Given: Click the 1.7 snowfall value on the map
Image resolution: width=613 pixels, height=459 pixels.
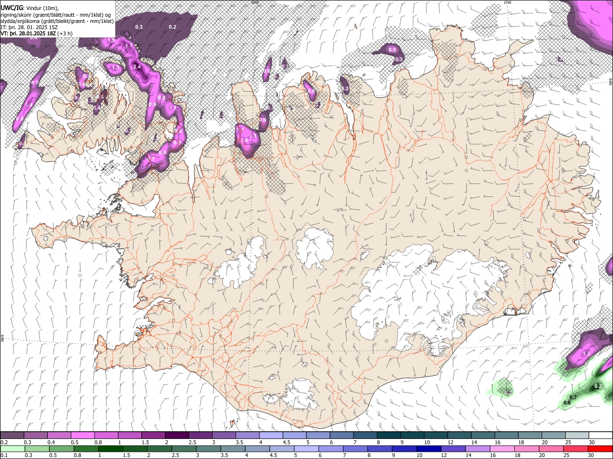Looking at the screenshot, I should (128, 45).
